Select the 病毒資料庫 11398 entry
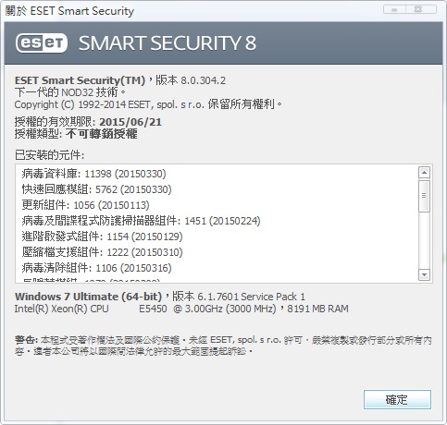The width and height of the screenshot is (447, 425). pyautogui.click(x=93, y=174)
